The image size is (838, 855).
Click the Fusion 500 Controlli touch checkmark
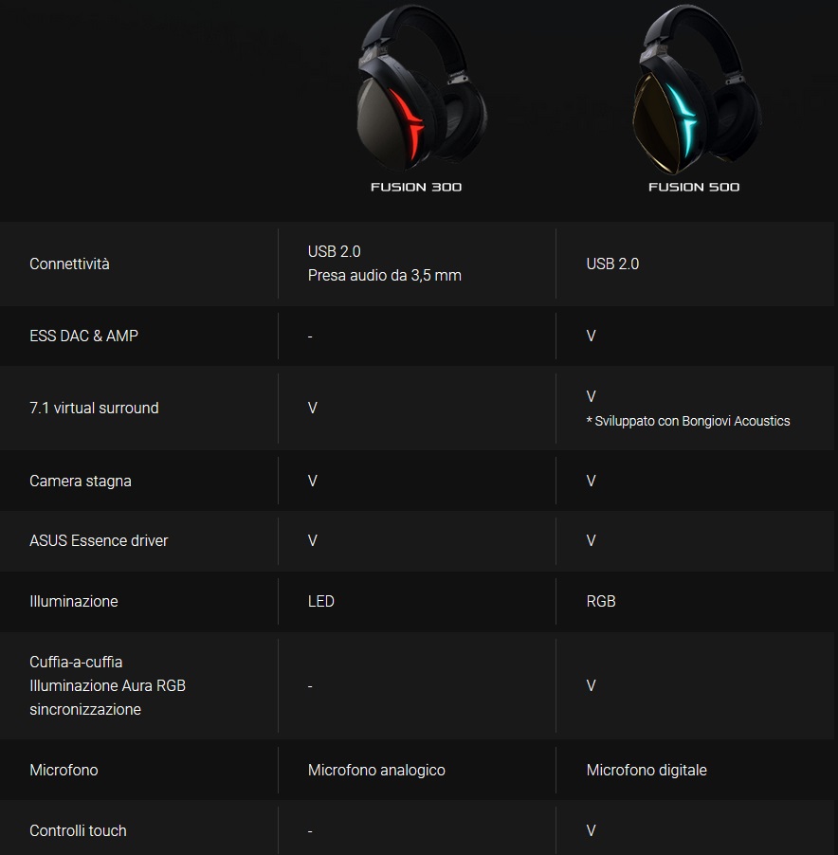[591, 830]
